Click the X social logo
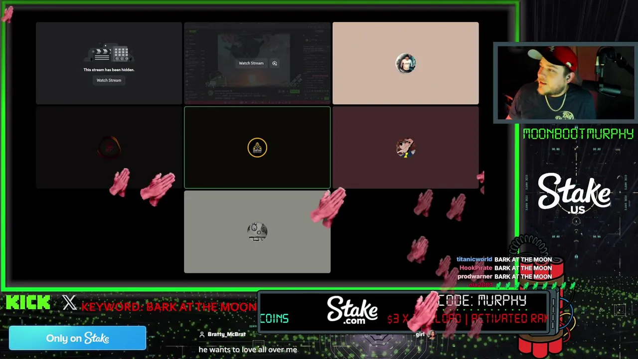The width and height of the screenshot is (638, 359). (69, 303)
